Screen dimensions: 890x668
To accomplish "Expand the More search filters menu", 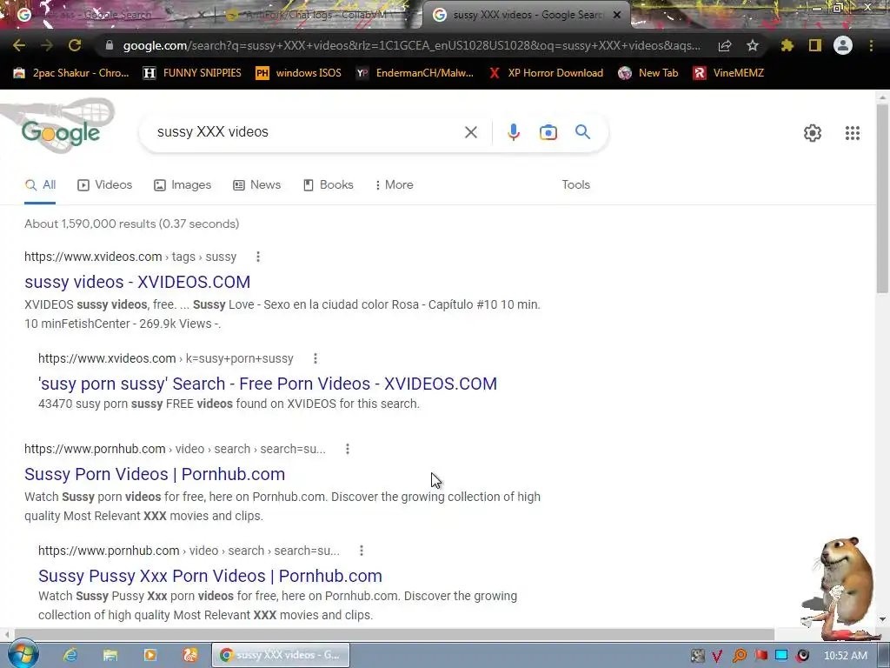I will coord(394,184).
